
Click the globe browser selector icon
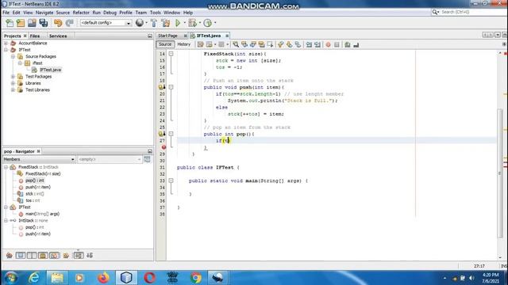[x=140, y=23]
